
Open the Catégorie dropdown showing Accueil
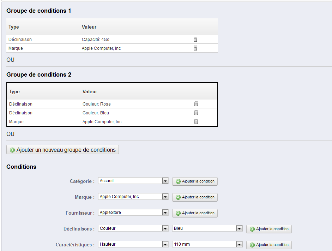tap(133, 181)
